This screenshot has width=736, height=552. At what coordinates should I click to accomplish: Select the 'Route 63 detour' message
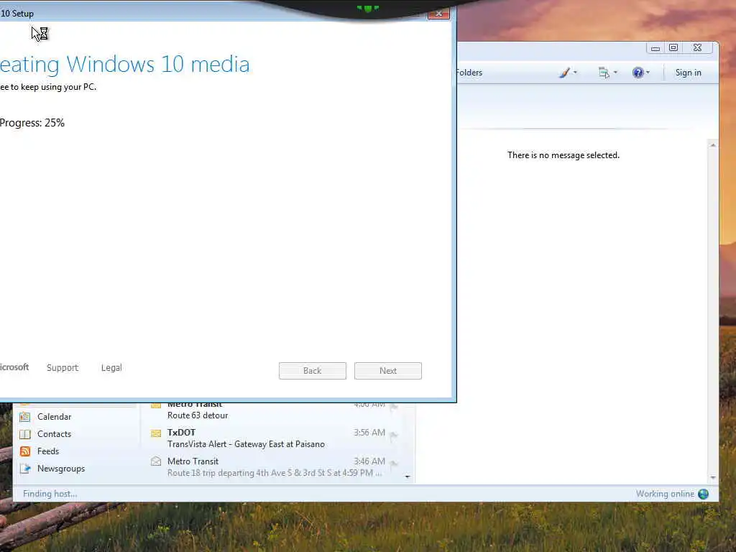(198, 415)
